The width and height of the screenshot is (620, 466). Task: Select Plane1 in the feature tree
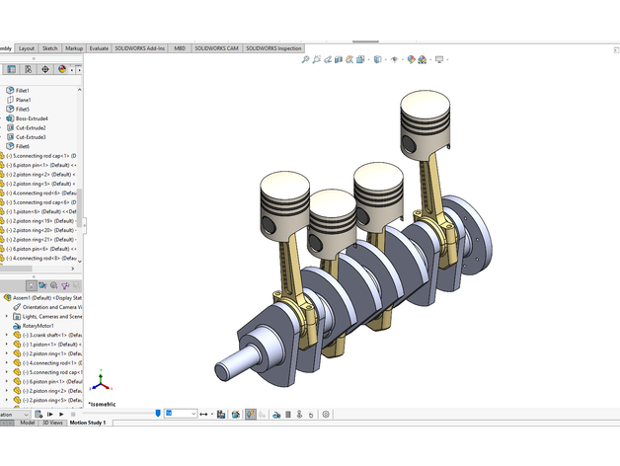pyautogui.click(x=23, y=100)
